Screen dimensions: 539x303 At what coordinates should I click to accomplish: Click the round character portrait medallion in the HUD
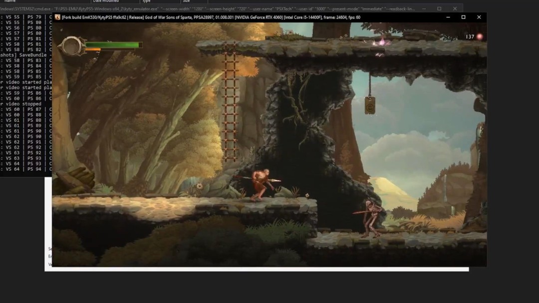pos(71,46)
